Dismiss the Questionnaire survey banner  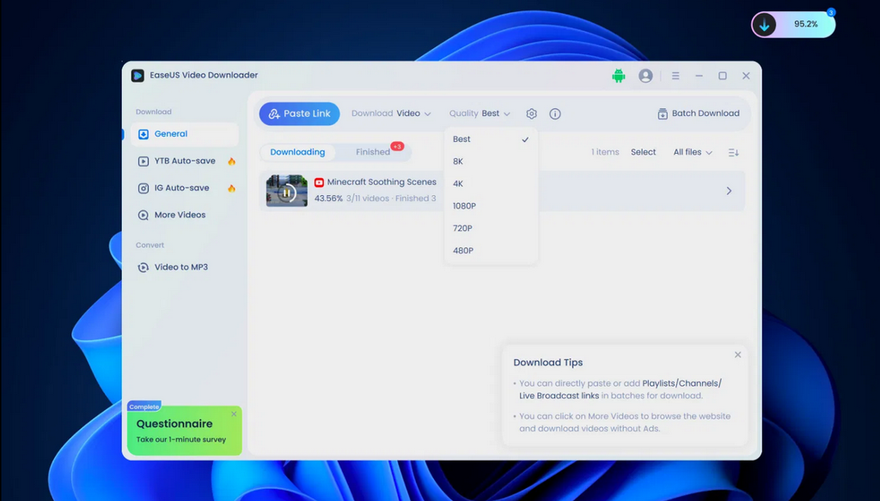[234, 414]
